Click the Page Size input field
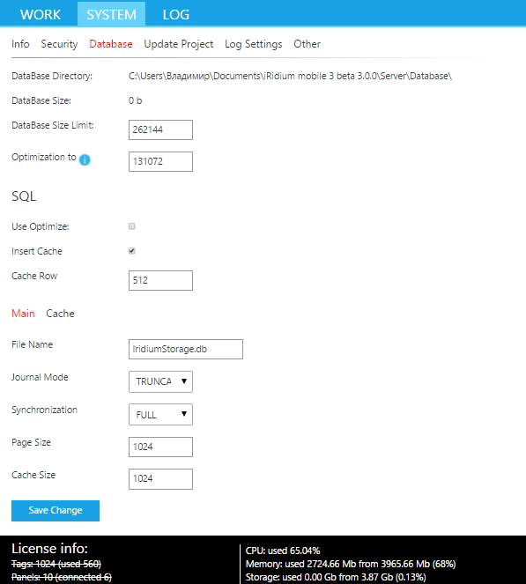This screenshot has height=584, width=526. coord(160,447)
